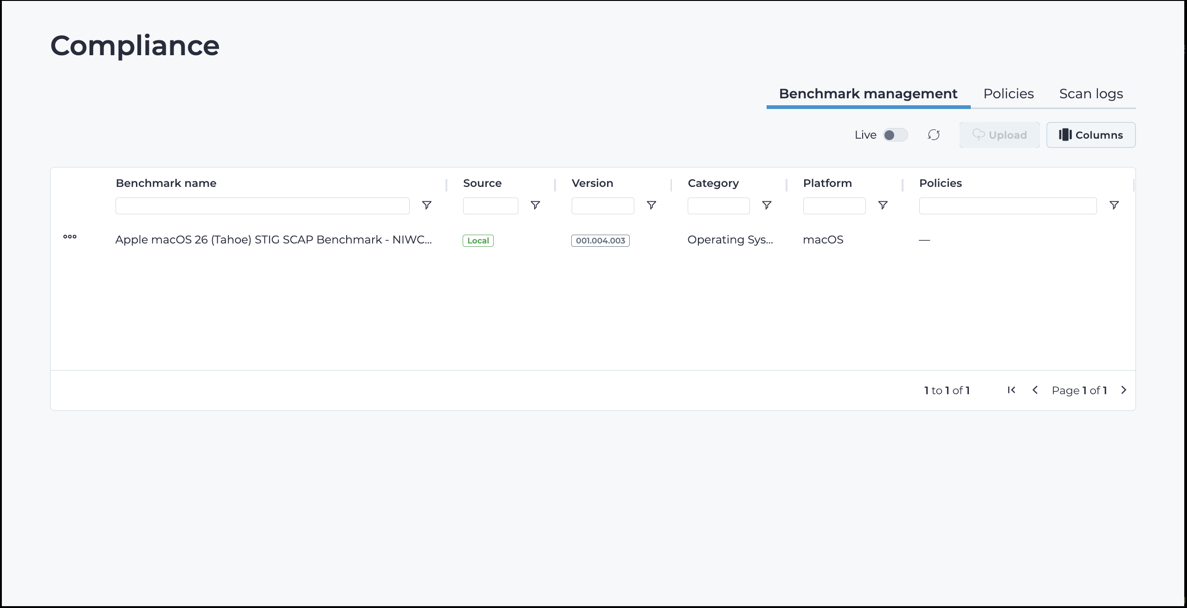Image resolution: width=1187 pixels, height=608 pixels.
Task: Click the macOS platform cell
Action: tap(823, 240)
